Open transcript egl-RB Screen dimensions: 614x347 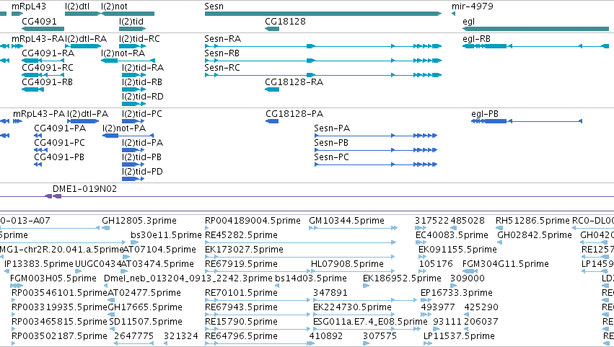[477, 39]
